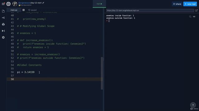Click the '# print(new_enemy)' line
The width and height of the screenshot is (199, 111).
click(31, 19)
